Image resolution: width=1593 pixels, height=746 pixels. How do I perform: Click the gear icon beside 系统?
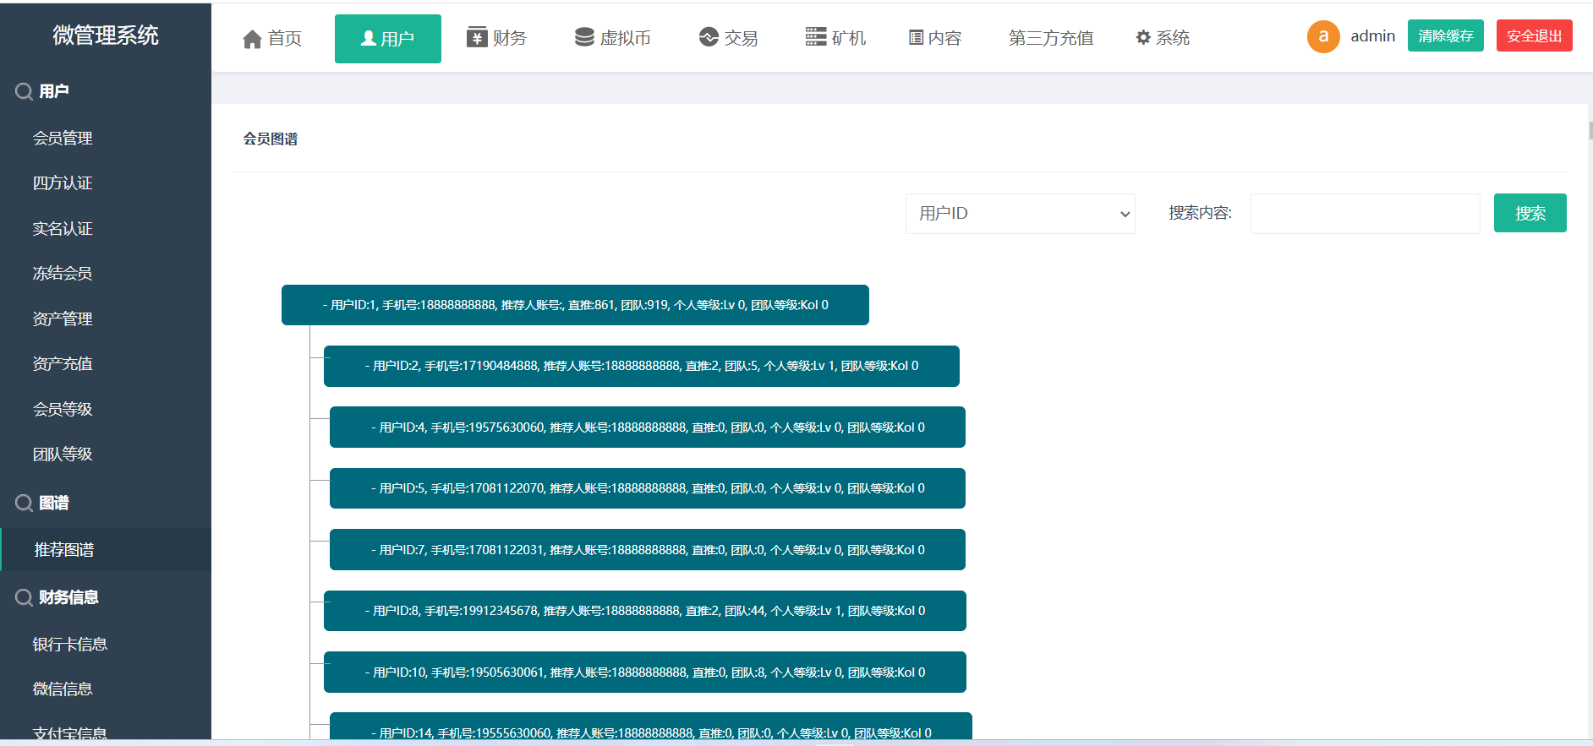pos(1143,38)
